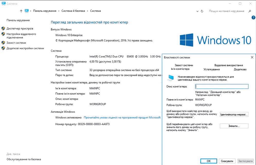Open Диспетчер пристроїв link
Screen dimensions: 256x165
tap(20, 29)
